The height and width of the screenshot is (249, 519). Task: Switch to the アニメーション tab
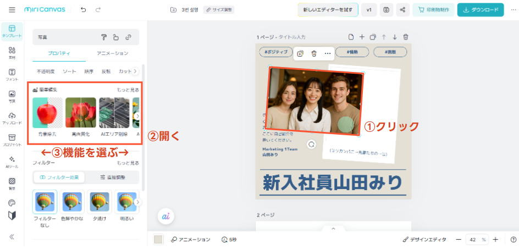112,53
